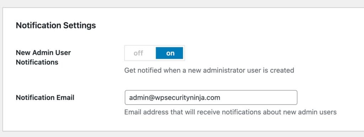This screenshot has height=137, width=364.
Task: Click the gray strip below the settings panel
Action: 182,135
